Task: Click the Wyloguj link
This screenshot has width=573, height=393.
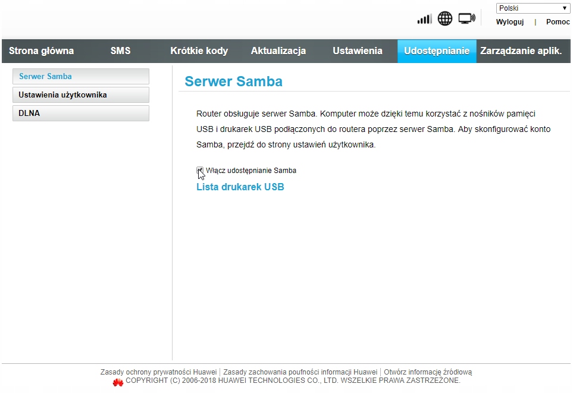Action: pos(509,22)
